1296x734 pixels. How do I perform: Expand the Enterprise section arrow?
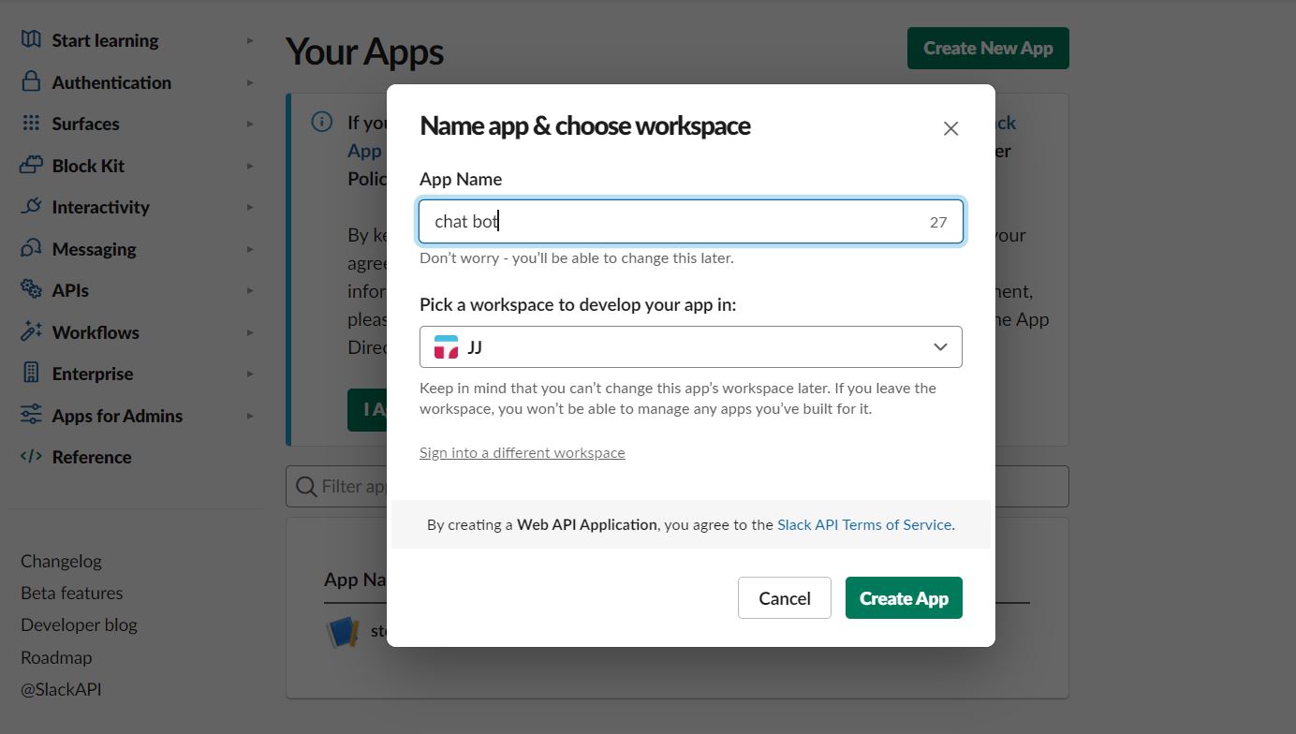pos(250,374)
